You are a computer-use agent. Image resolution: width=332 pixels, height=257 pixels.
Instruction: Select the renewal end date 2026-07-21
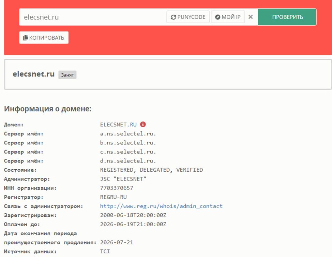tap(117, 242)
